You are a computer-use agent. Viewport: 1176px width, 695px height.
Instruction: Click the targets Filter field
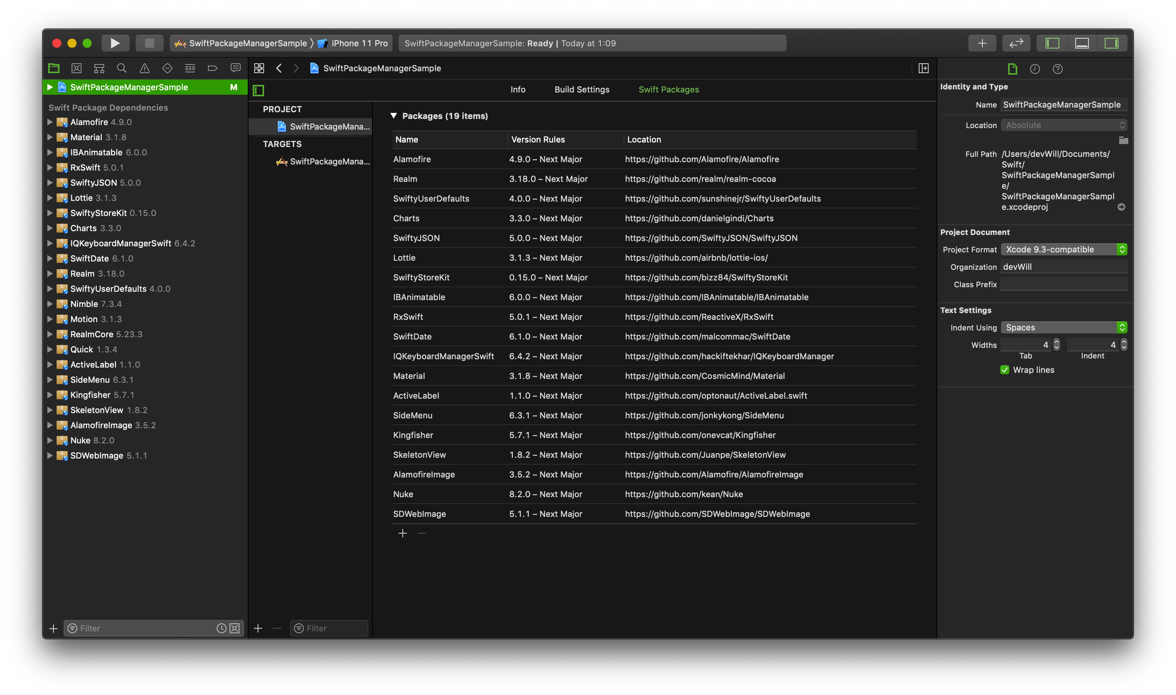[329, 628]
